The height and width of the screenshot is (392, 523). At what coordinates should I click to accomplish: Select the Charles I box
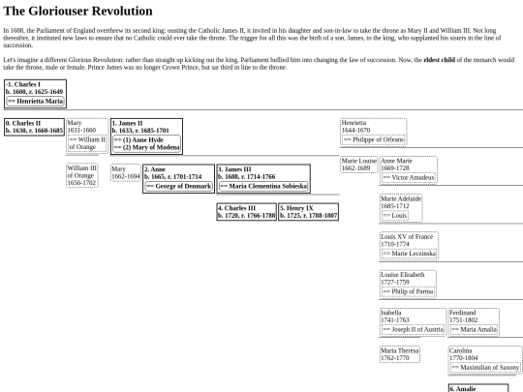click(35, 94)
